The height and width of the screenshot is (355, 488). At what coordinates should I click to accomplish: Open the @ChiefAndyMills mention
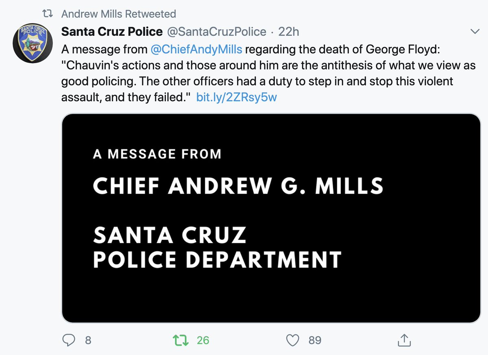pyautogui.click(x=196, y=50)
